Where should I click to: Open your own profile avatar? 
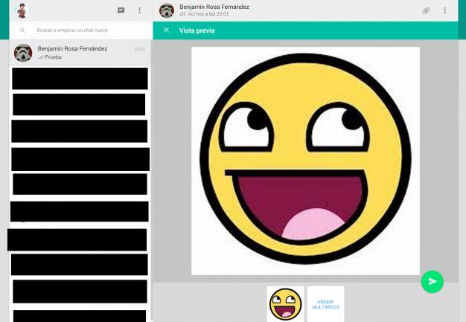(22, 10)
